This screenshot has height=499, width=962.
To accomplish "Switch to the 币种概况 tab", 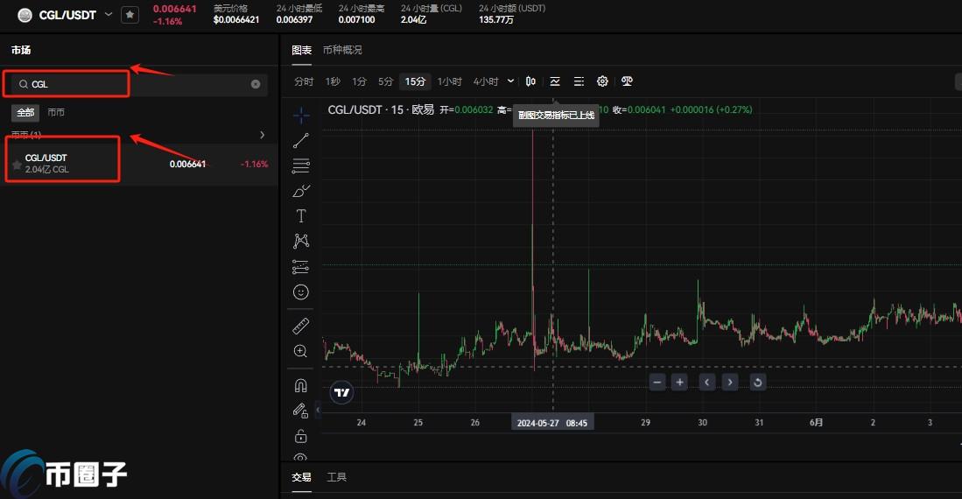I will tap(342, 50).
